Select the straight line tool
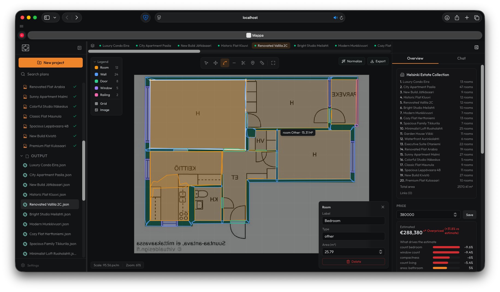 (x=234, y=63)
